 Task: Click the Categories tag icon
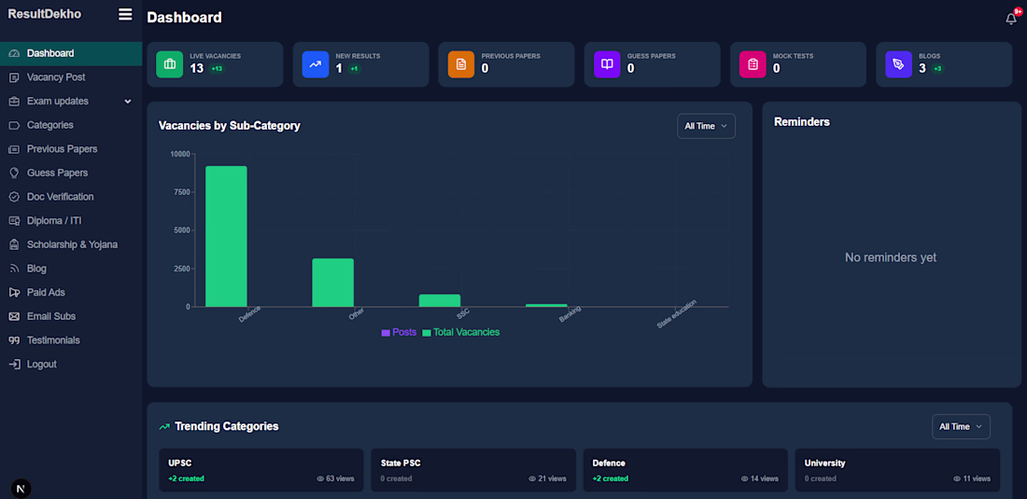[x=14, y=125]
